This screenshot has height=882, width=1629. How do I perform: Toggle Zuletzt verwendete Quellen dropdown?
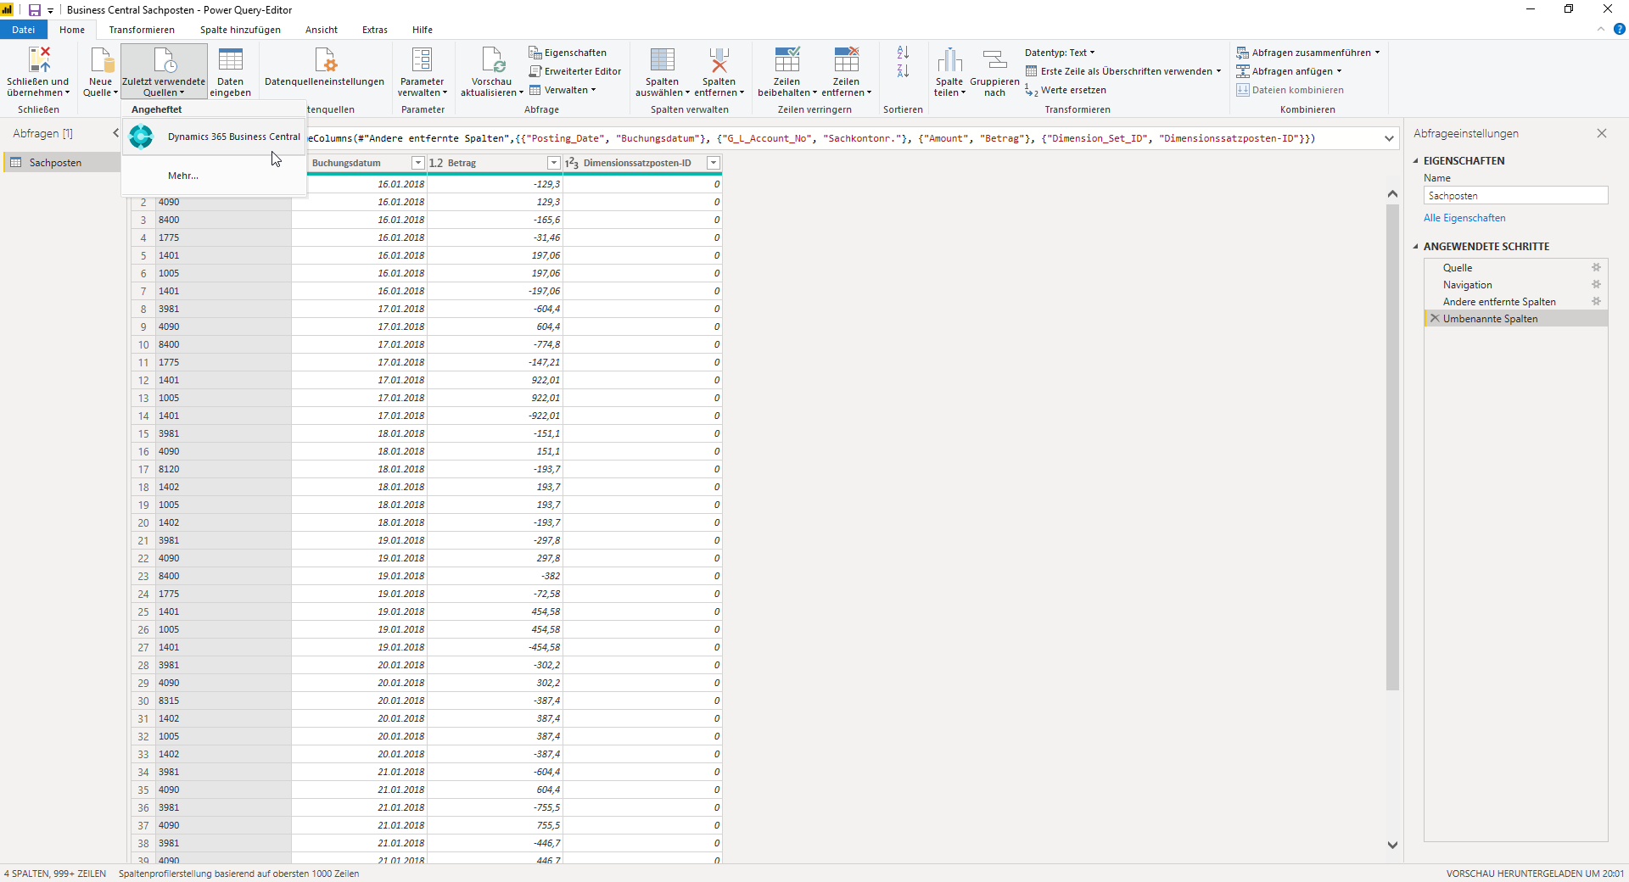(164, 71)
